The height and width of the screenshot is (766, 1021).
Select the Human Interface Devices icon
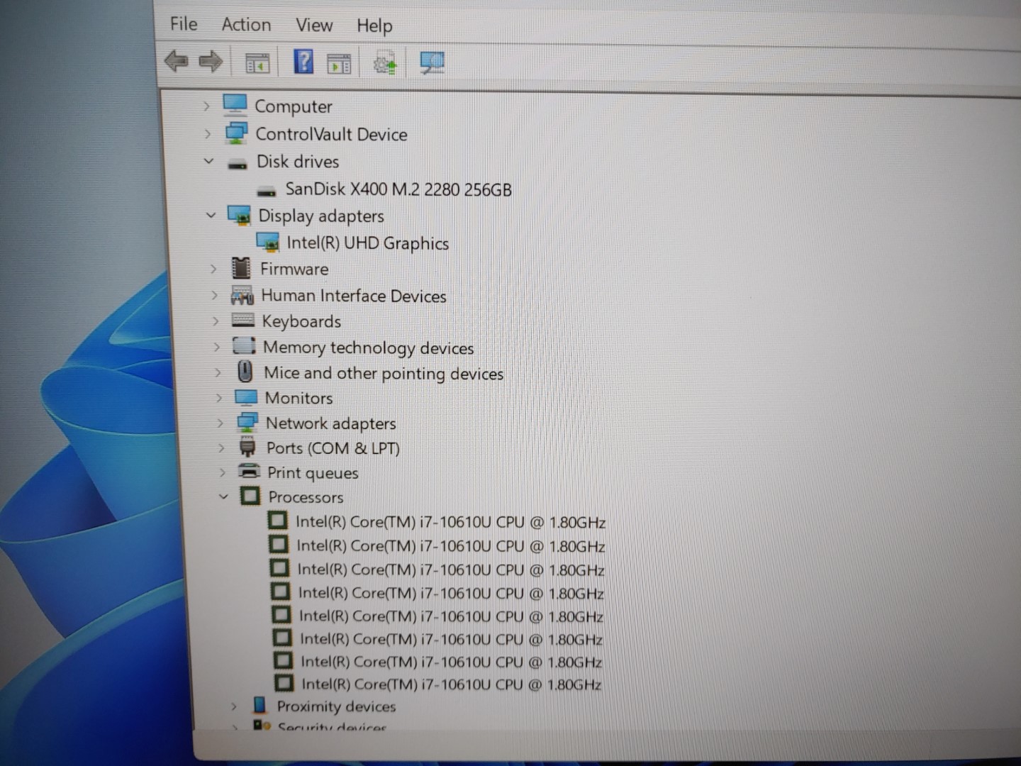pos(242,294)
